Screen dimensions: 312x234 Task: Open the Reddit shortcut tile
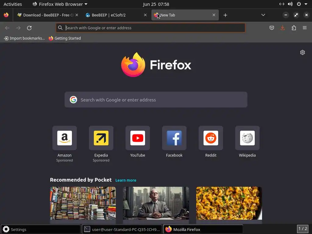coord(211,138)
